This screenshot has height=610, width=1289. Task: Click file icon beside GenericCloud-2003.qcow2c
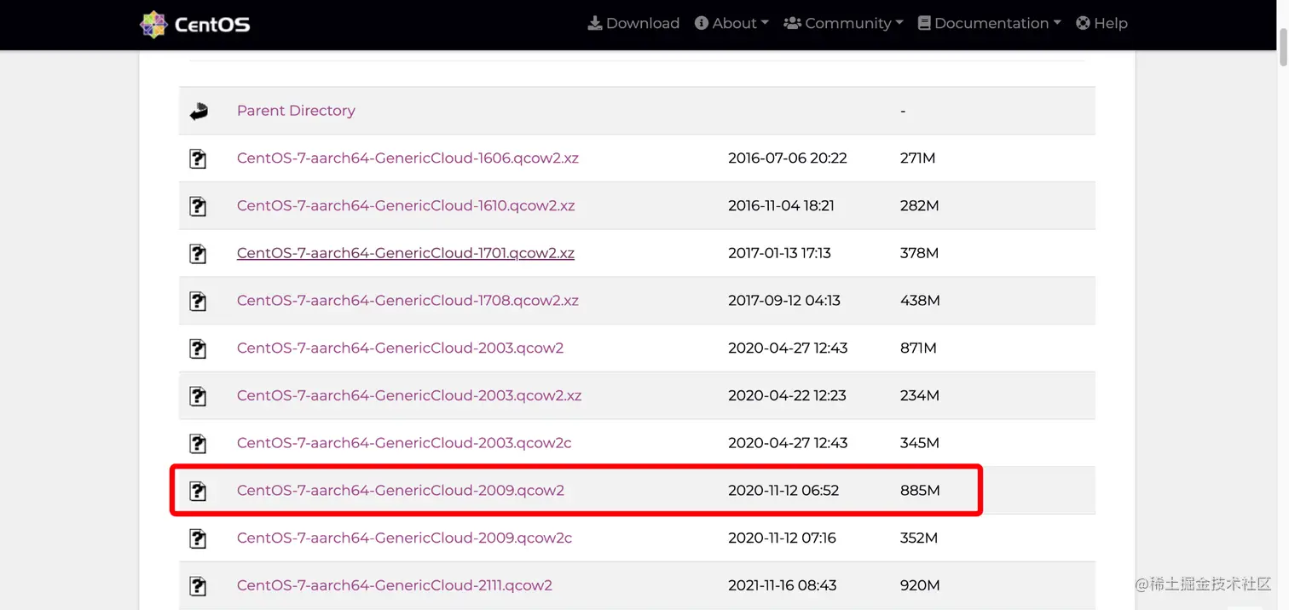tap(198, 444)
